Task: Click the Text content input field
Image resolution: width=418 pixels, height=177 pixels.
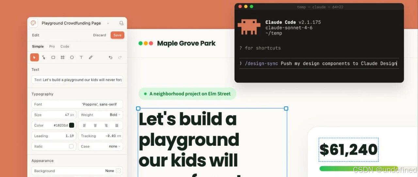Action: click(77, 80)
